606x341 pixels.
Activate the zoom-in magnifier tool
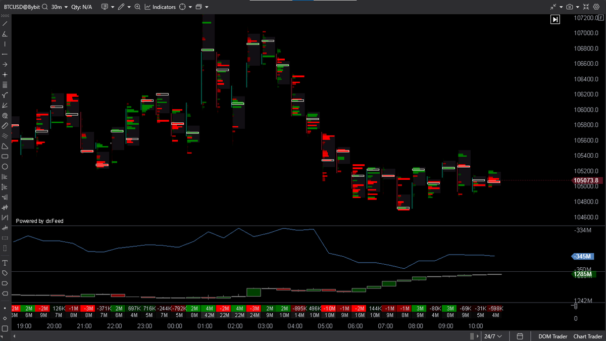click(x=137, y=7)
